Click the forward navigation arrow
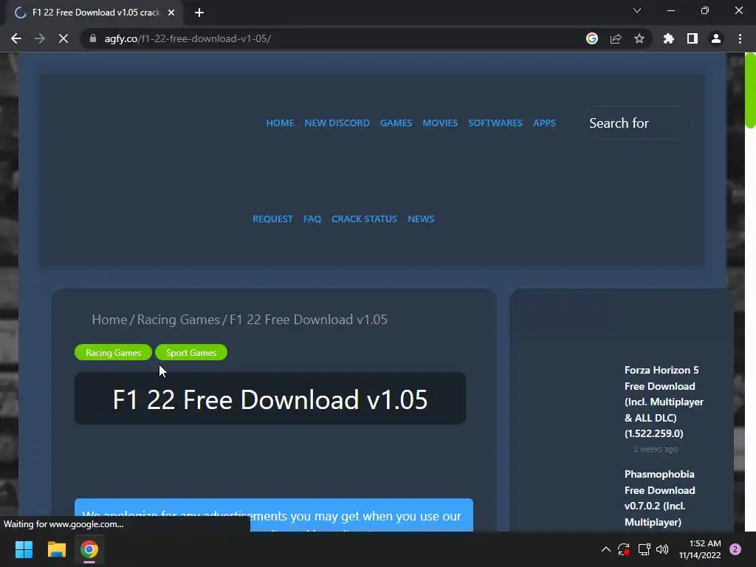 (x=40, y=38)
